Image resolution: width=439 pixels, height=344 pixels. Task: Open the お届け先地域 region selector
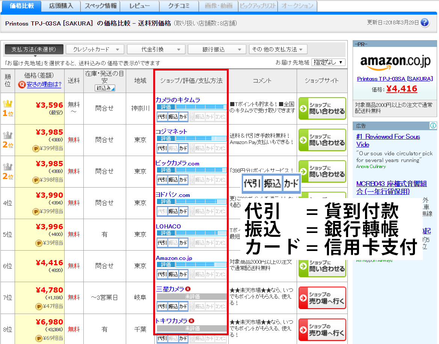(x=328, y=62)
